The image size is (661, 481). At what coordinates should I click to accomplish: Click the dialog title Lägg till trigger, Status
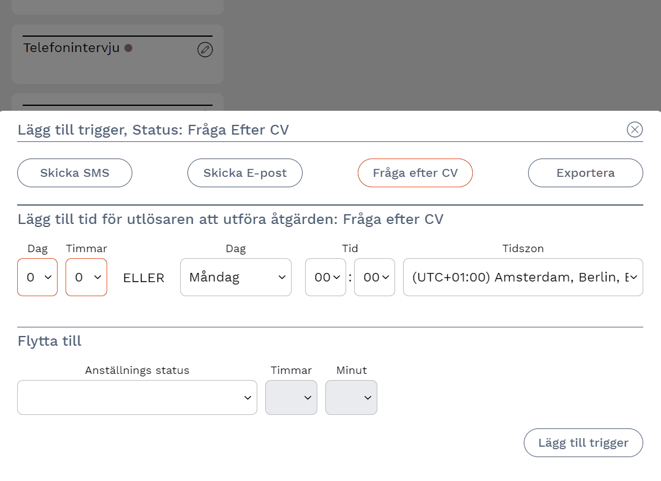153,130
